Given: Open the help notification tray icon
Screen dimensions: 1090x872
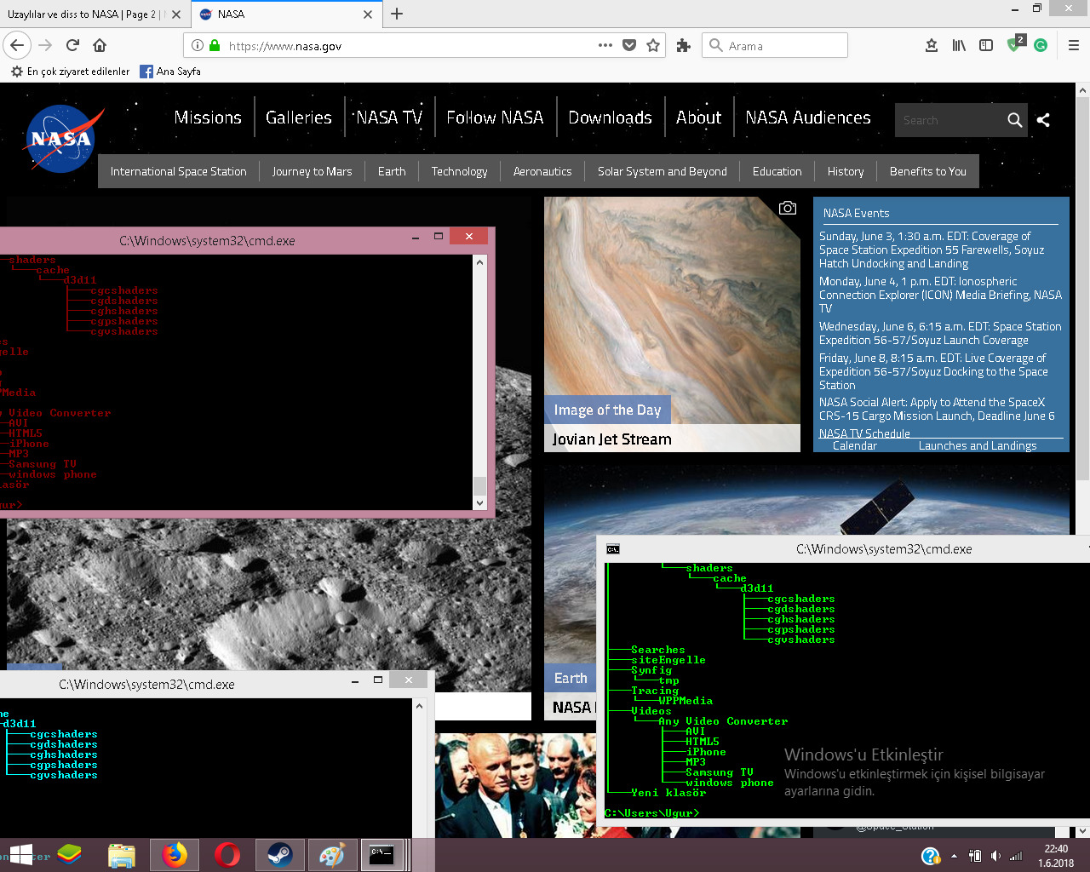Looking at the screenshot, I should click(x=931, y=856).
